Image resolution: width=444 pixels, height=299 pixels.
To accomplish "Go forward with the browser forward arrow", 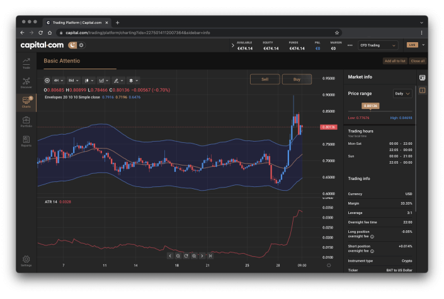I will pos(31,33).
